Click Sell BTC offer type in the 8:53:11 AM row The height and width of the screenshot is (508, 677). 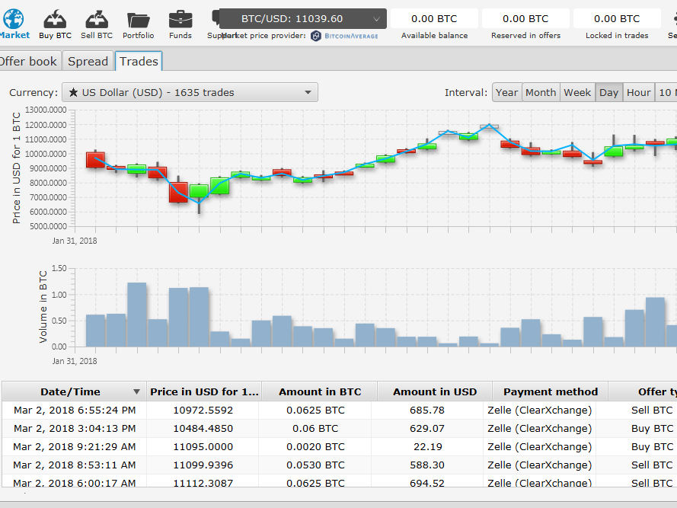coord(652,465)
